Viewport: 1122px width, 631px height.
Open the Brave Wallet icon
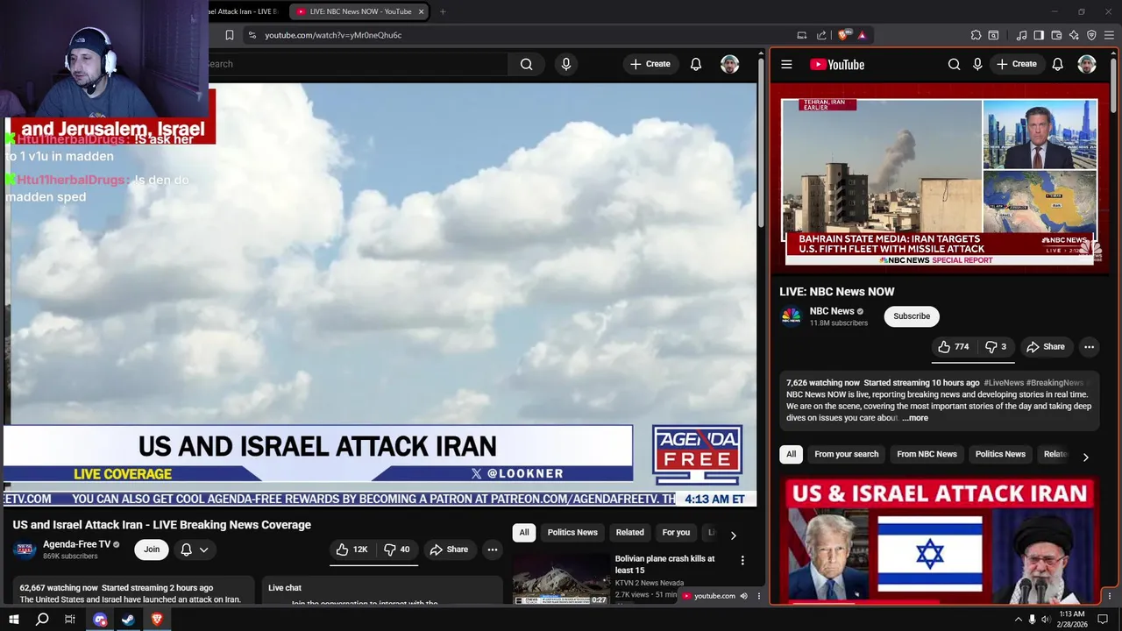(1056, 35)
